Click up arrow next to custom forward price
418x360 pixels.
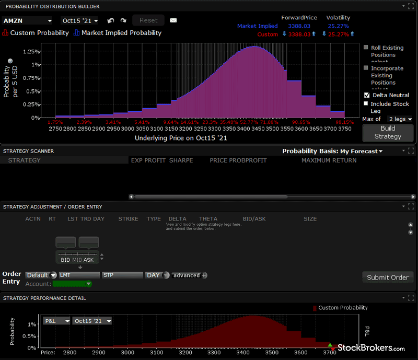tap(315, 34)
